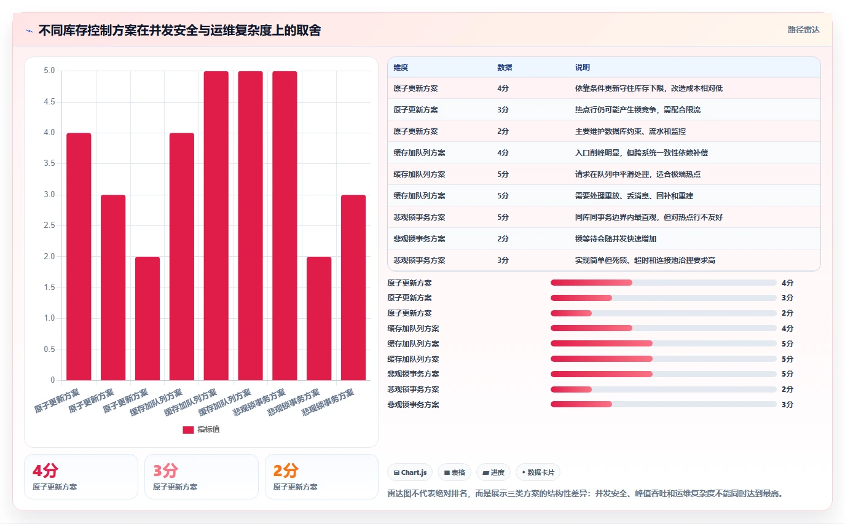Click the lightning icon beside the page title

29,30
